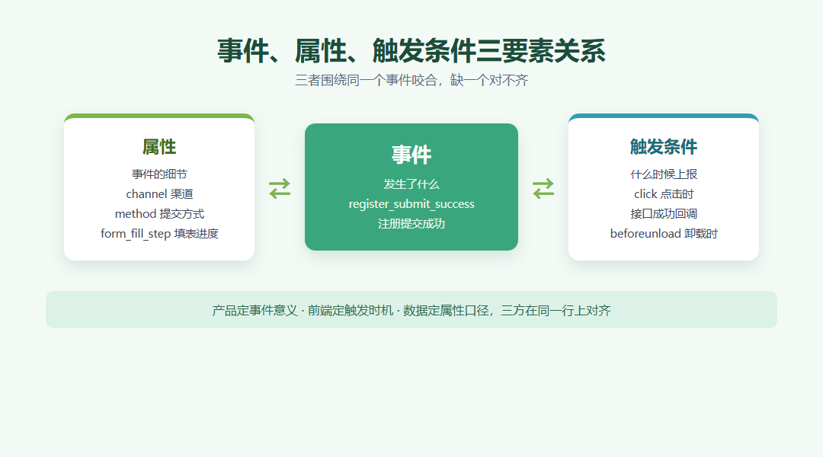Select the text 发生了什么
Screen dimensions: 823x457
(411, 184)
